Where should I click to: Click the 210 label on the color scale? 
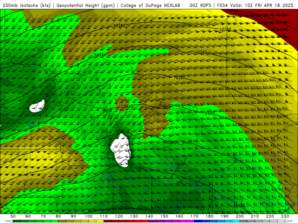point(255,216)
